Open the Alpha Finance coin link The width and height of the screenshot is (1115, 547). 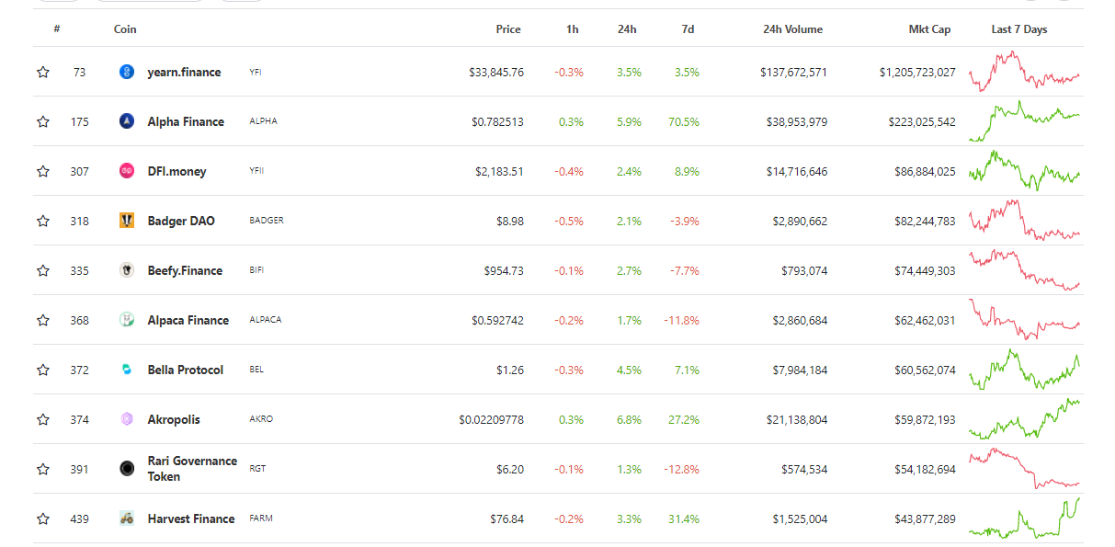click(186, 121)
